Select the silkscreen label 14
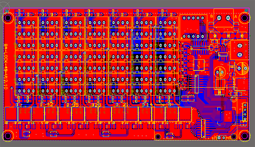Image resolution: width=255 pixels, height=147 pixels. tap(149, 105)
